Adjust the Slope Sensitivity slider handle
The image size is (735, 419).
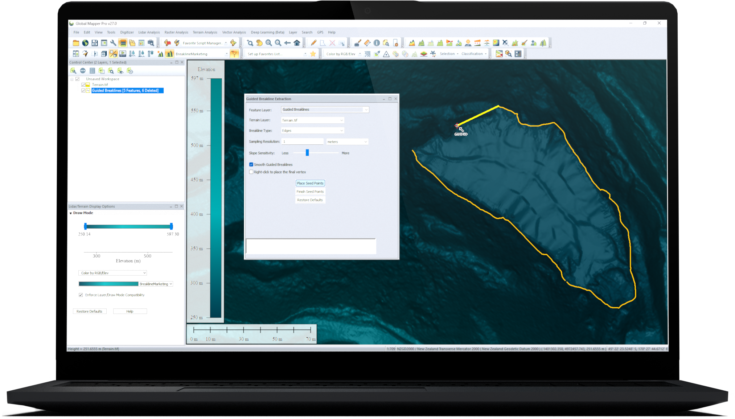(308, 153)
